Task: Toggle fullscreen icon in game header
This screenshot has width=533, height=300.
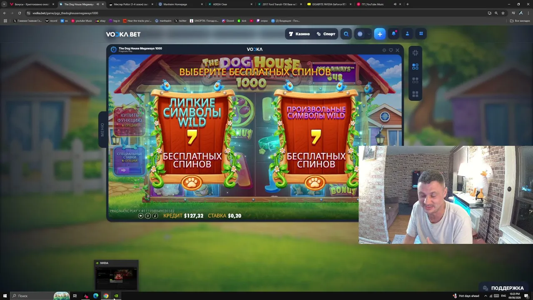Action: pos(384,50)
